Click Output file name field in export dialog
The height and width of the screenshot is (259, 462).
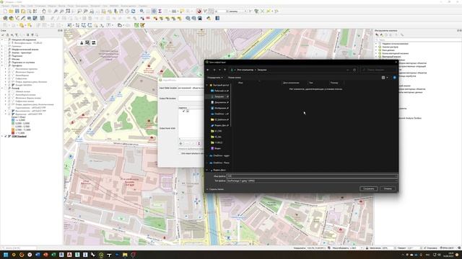tap(191, 99)
